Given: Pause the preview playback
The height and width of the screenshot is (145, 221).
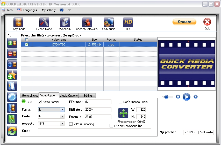Looking at the screenshot, I should click(x=178, y=97).
